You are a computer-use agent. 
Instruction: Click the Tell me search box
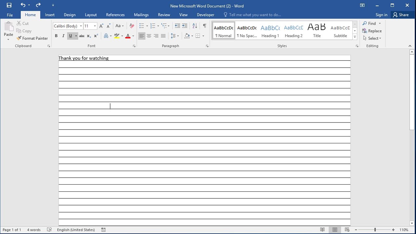(x=252, y=15)
